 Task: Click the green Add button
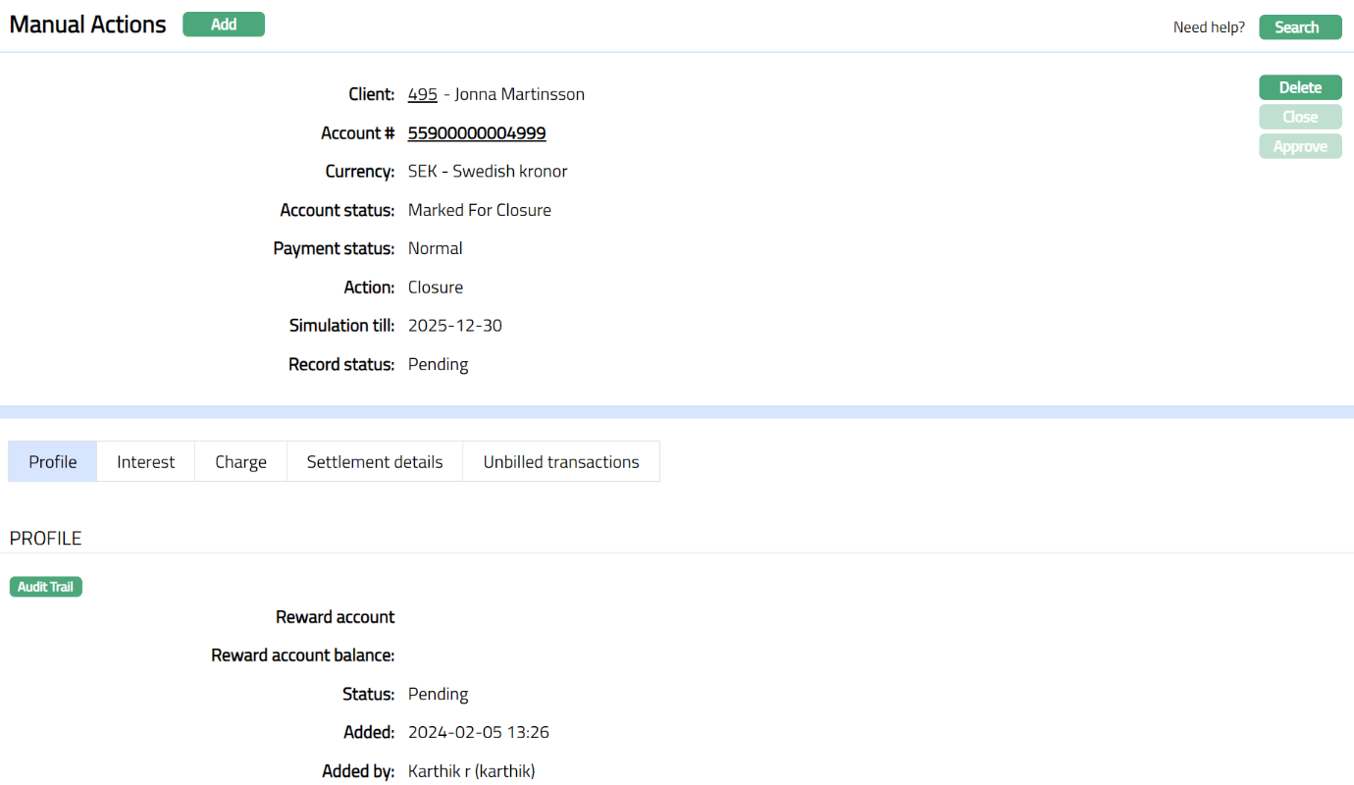(224, 25)
